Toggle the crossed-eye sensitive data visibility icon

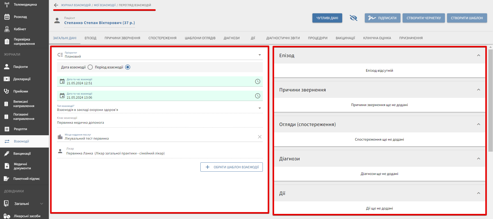point(354,18)
